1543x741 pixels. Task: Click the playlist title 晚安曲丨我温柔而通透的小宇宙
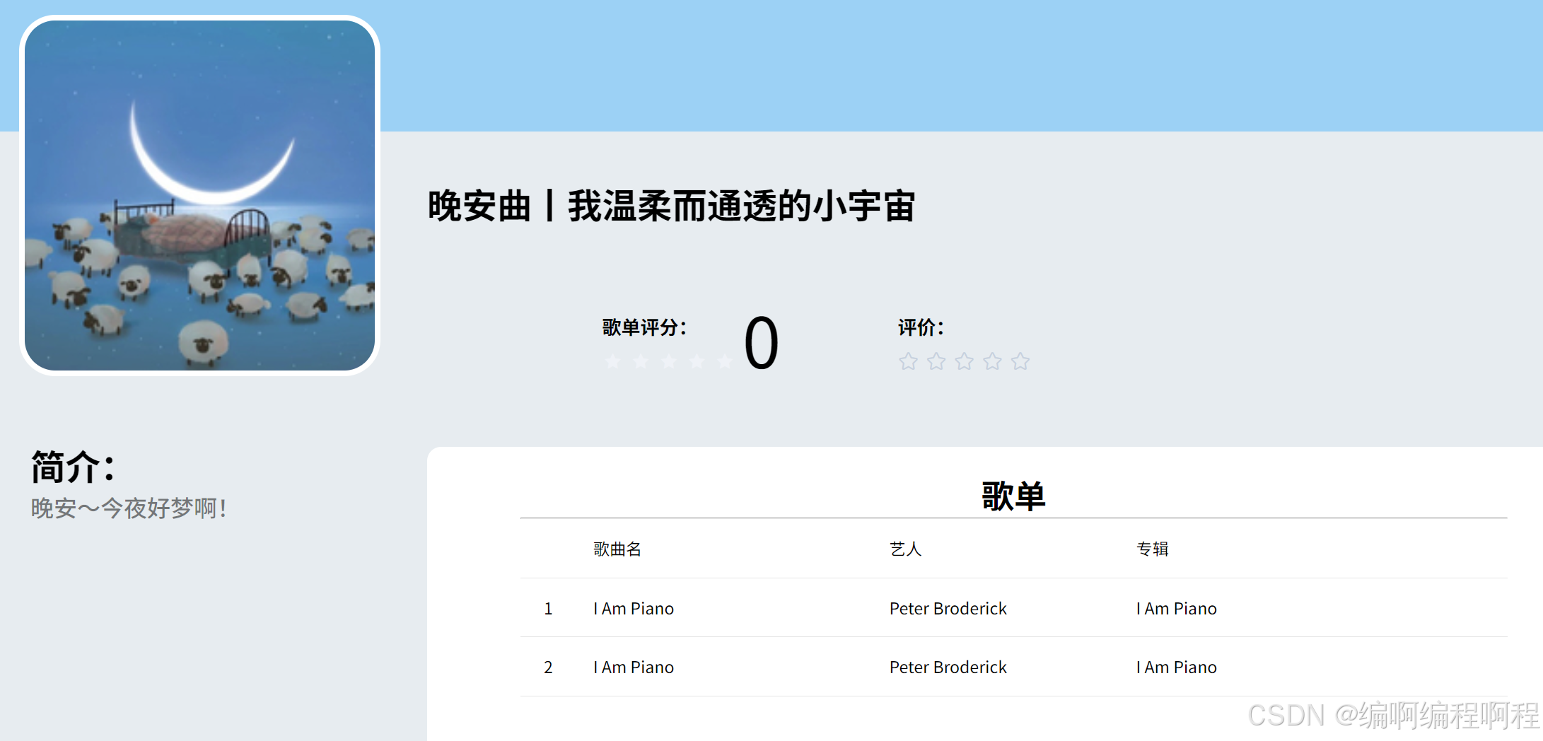point(672,206)
